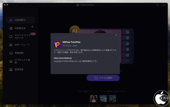Select AI自動生成 in sidebar
The width and height of the screenshot is (170, 107).
tap(20, 28)
